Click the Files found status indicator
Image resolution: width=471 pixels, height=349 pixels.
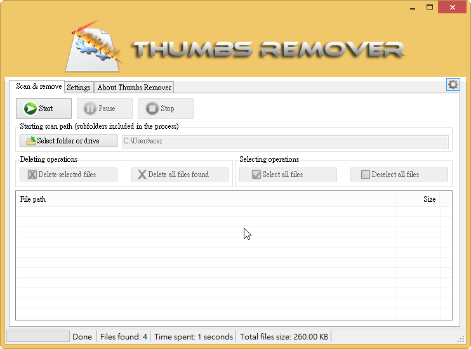click(x=124, y=337)
